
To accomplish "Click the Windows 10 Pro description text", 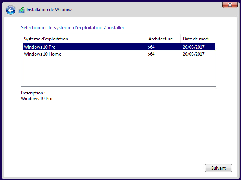I will (36, 99).
